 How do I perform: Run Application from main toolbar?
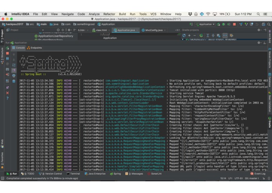[218, 24]
